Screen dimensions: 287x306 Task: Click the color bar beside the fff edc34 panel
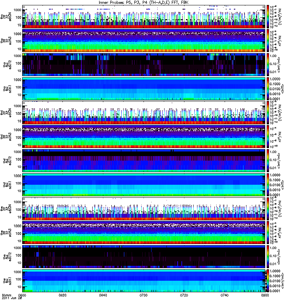pyautogui.click(x=267, y=208)
